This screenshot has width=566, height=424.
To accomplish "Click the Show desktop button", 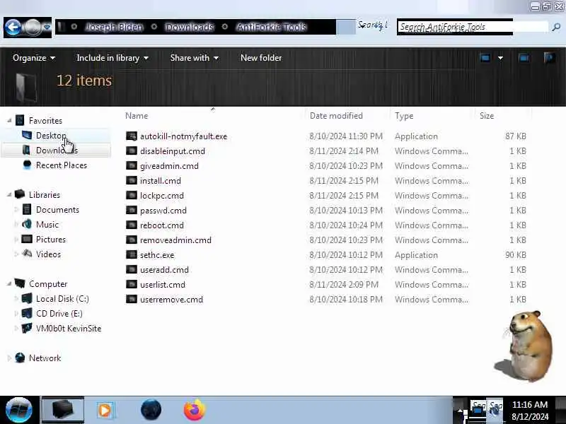I will 560,410.
